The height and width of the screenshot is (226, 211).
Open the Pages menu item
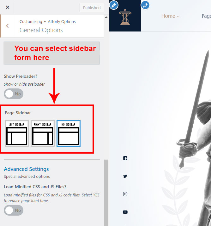pyautogui.click(x=206, y=16)
